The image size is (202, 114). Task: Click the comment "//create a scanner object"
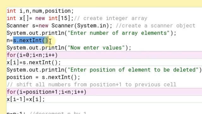(156, 26)
